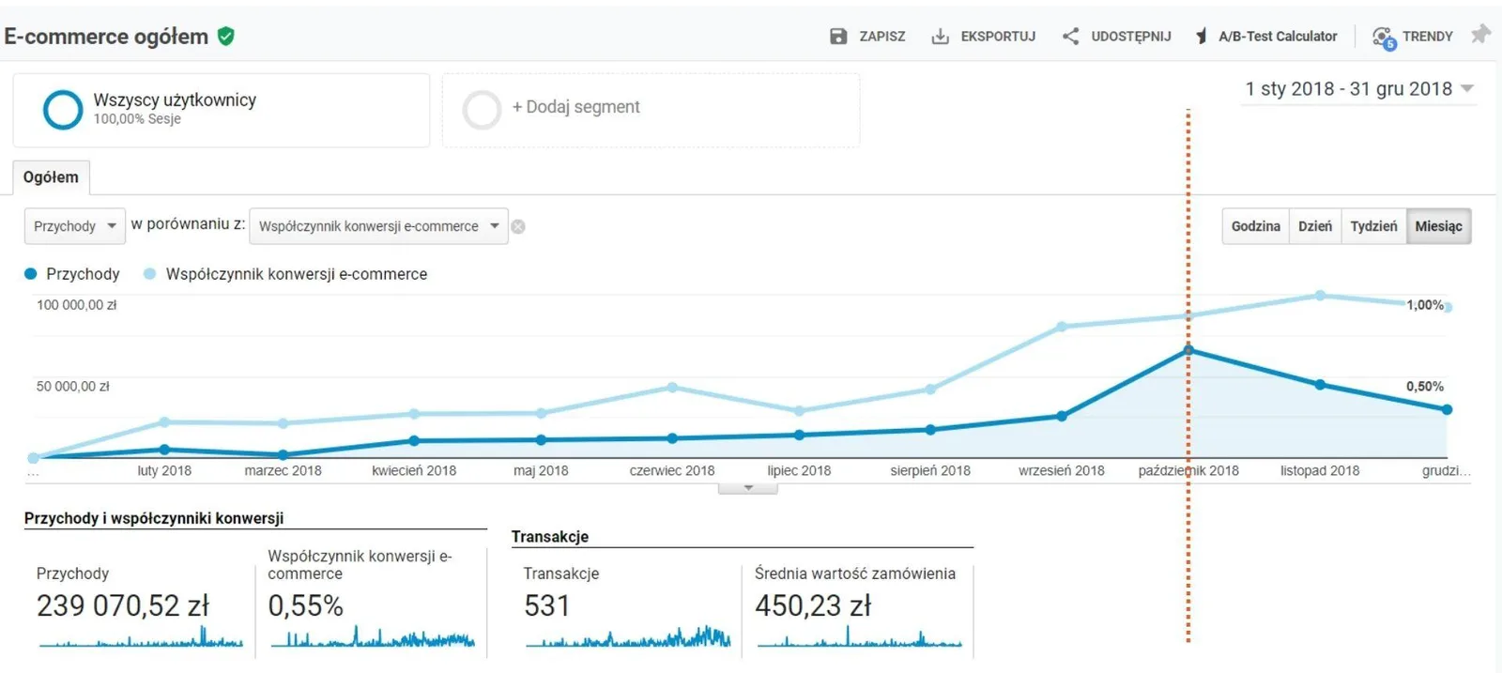Click the 100,00% Sesje text
The width and height of the screenshot is (1502, 673).
pyautogui.click(x=137, y=119)
